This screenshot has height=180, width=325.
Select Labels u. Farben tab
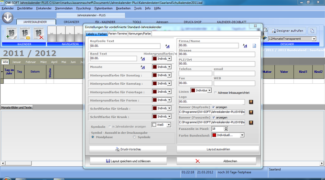97,34
